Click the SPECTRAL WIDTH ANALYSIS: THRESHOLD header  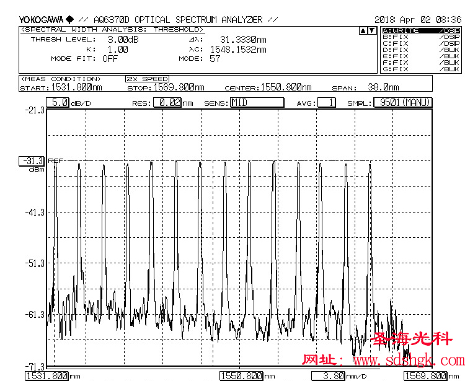tap(112, 29)
